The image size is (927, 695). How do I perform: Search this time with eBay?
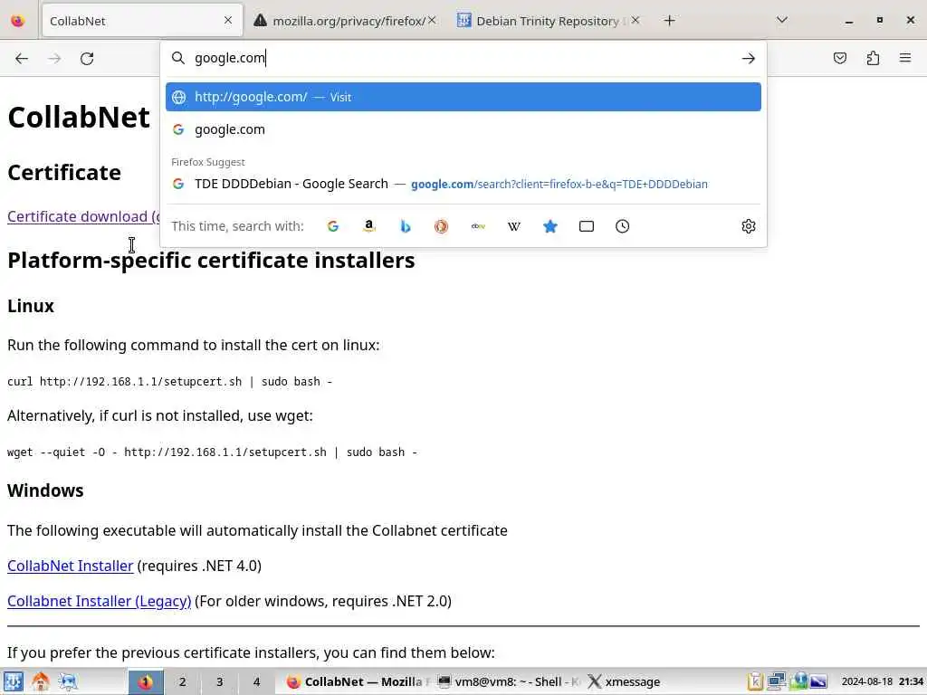478,226
